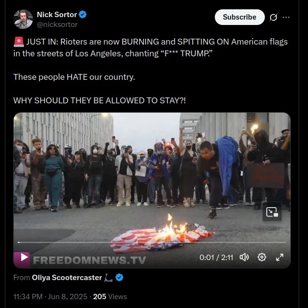Open Oliya Scootercaster's source profile

67,278
